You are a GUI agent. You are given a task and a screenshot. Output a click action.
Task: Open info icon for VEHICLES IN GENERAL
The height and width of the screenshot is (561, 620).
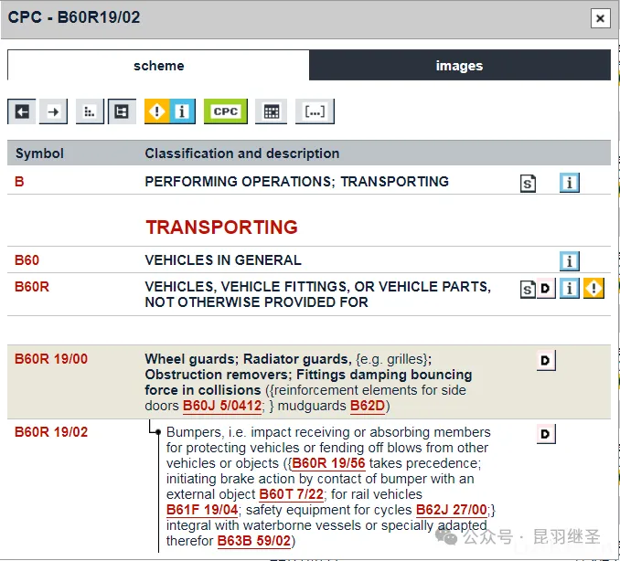tap(570, 261)
